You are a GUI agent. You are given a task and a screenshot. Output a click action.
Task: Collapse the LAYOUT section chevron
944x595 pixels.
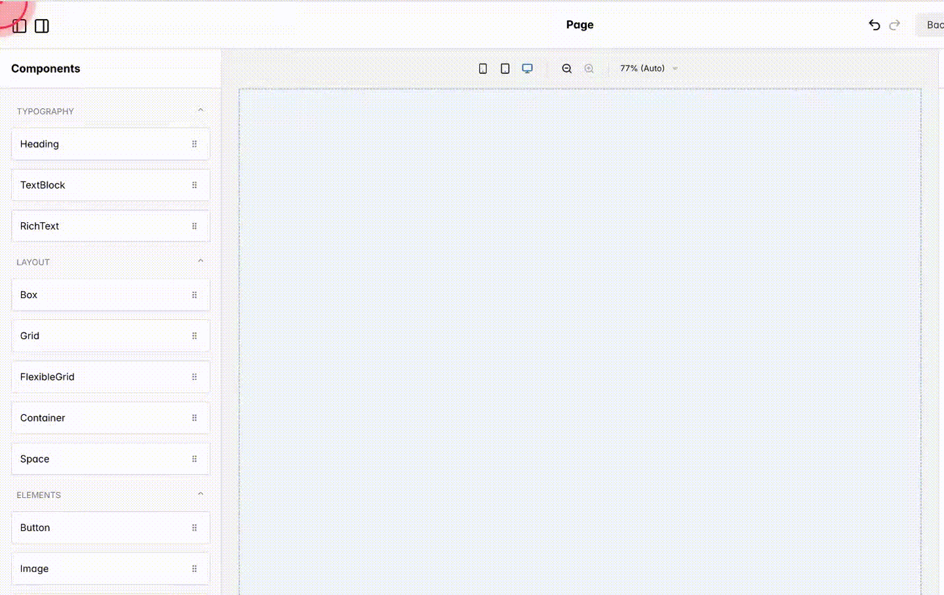201,260
